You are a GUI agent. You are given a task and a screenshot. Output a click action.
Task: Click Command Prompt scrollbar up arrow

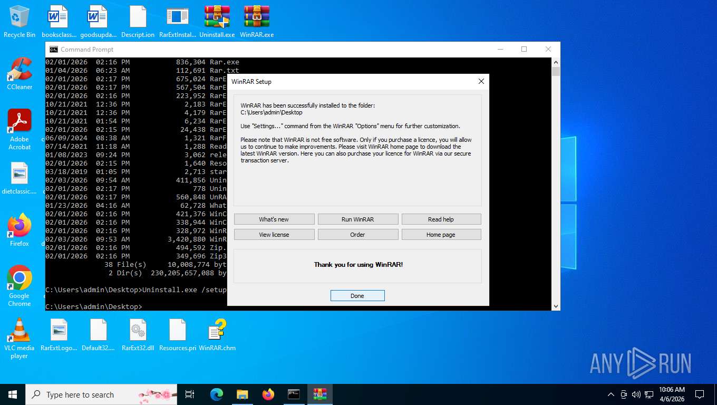[556, 62]
